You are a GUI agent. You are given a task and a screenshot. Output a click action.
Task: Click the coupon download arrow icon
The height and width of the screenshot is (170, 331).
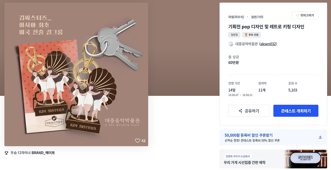click(x=320, y=137)
